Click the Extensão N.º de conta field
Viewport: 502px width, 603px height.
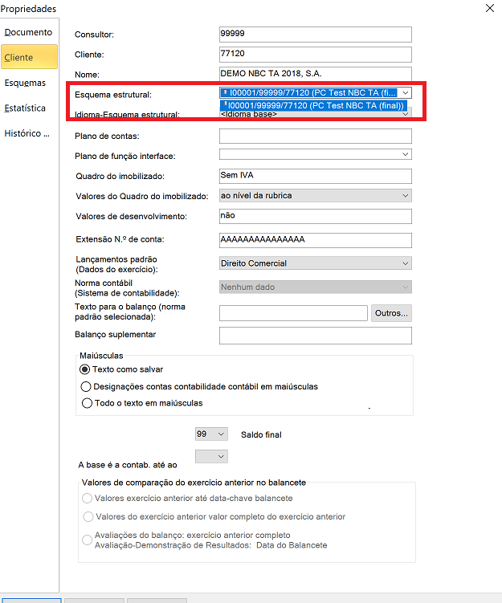click(316, 240)
